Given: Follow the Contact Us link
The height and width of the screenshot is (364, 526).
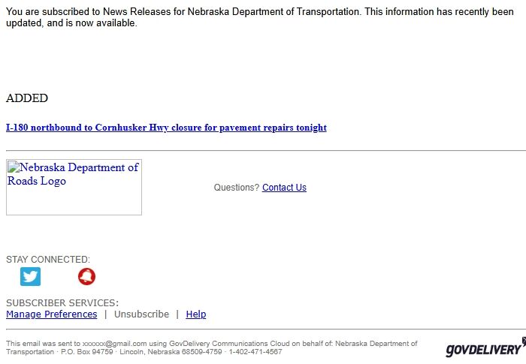Looking at the screenshot, I should click(x=284, y=188).
